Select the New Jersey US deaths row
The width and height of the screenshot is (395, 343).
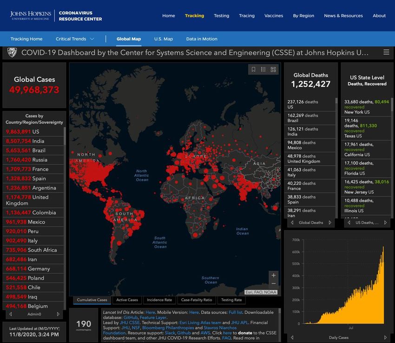click(x=366, y=187)
